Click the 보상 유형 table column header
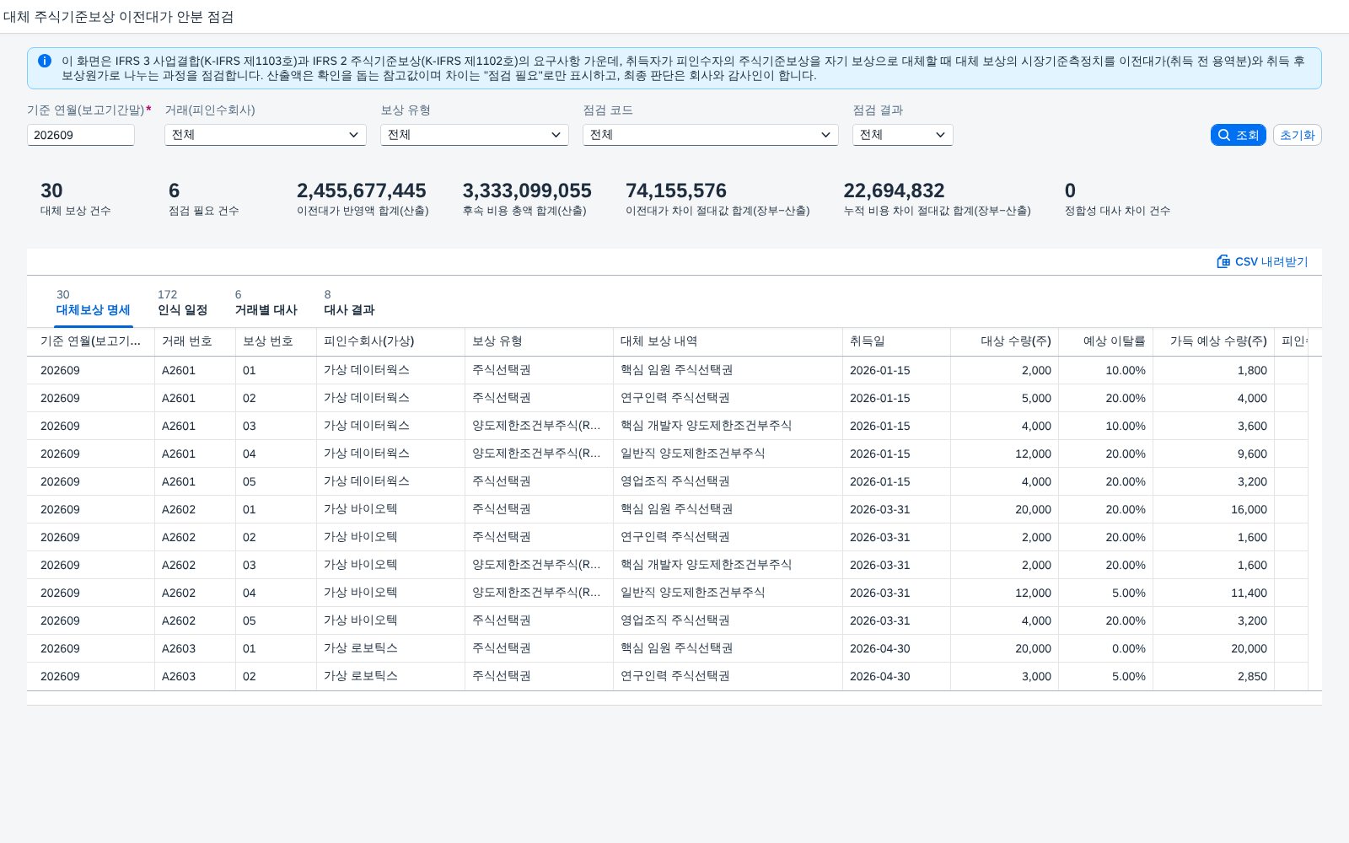1349x843 pixels. click(x=540, y=341)
